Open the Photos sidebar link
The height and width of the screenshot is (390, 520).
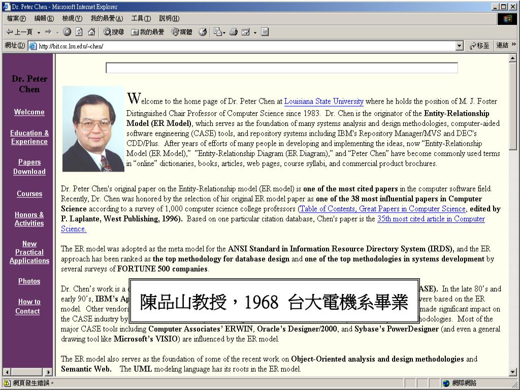(x=29, y=281)
